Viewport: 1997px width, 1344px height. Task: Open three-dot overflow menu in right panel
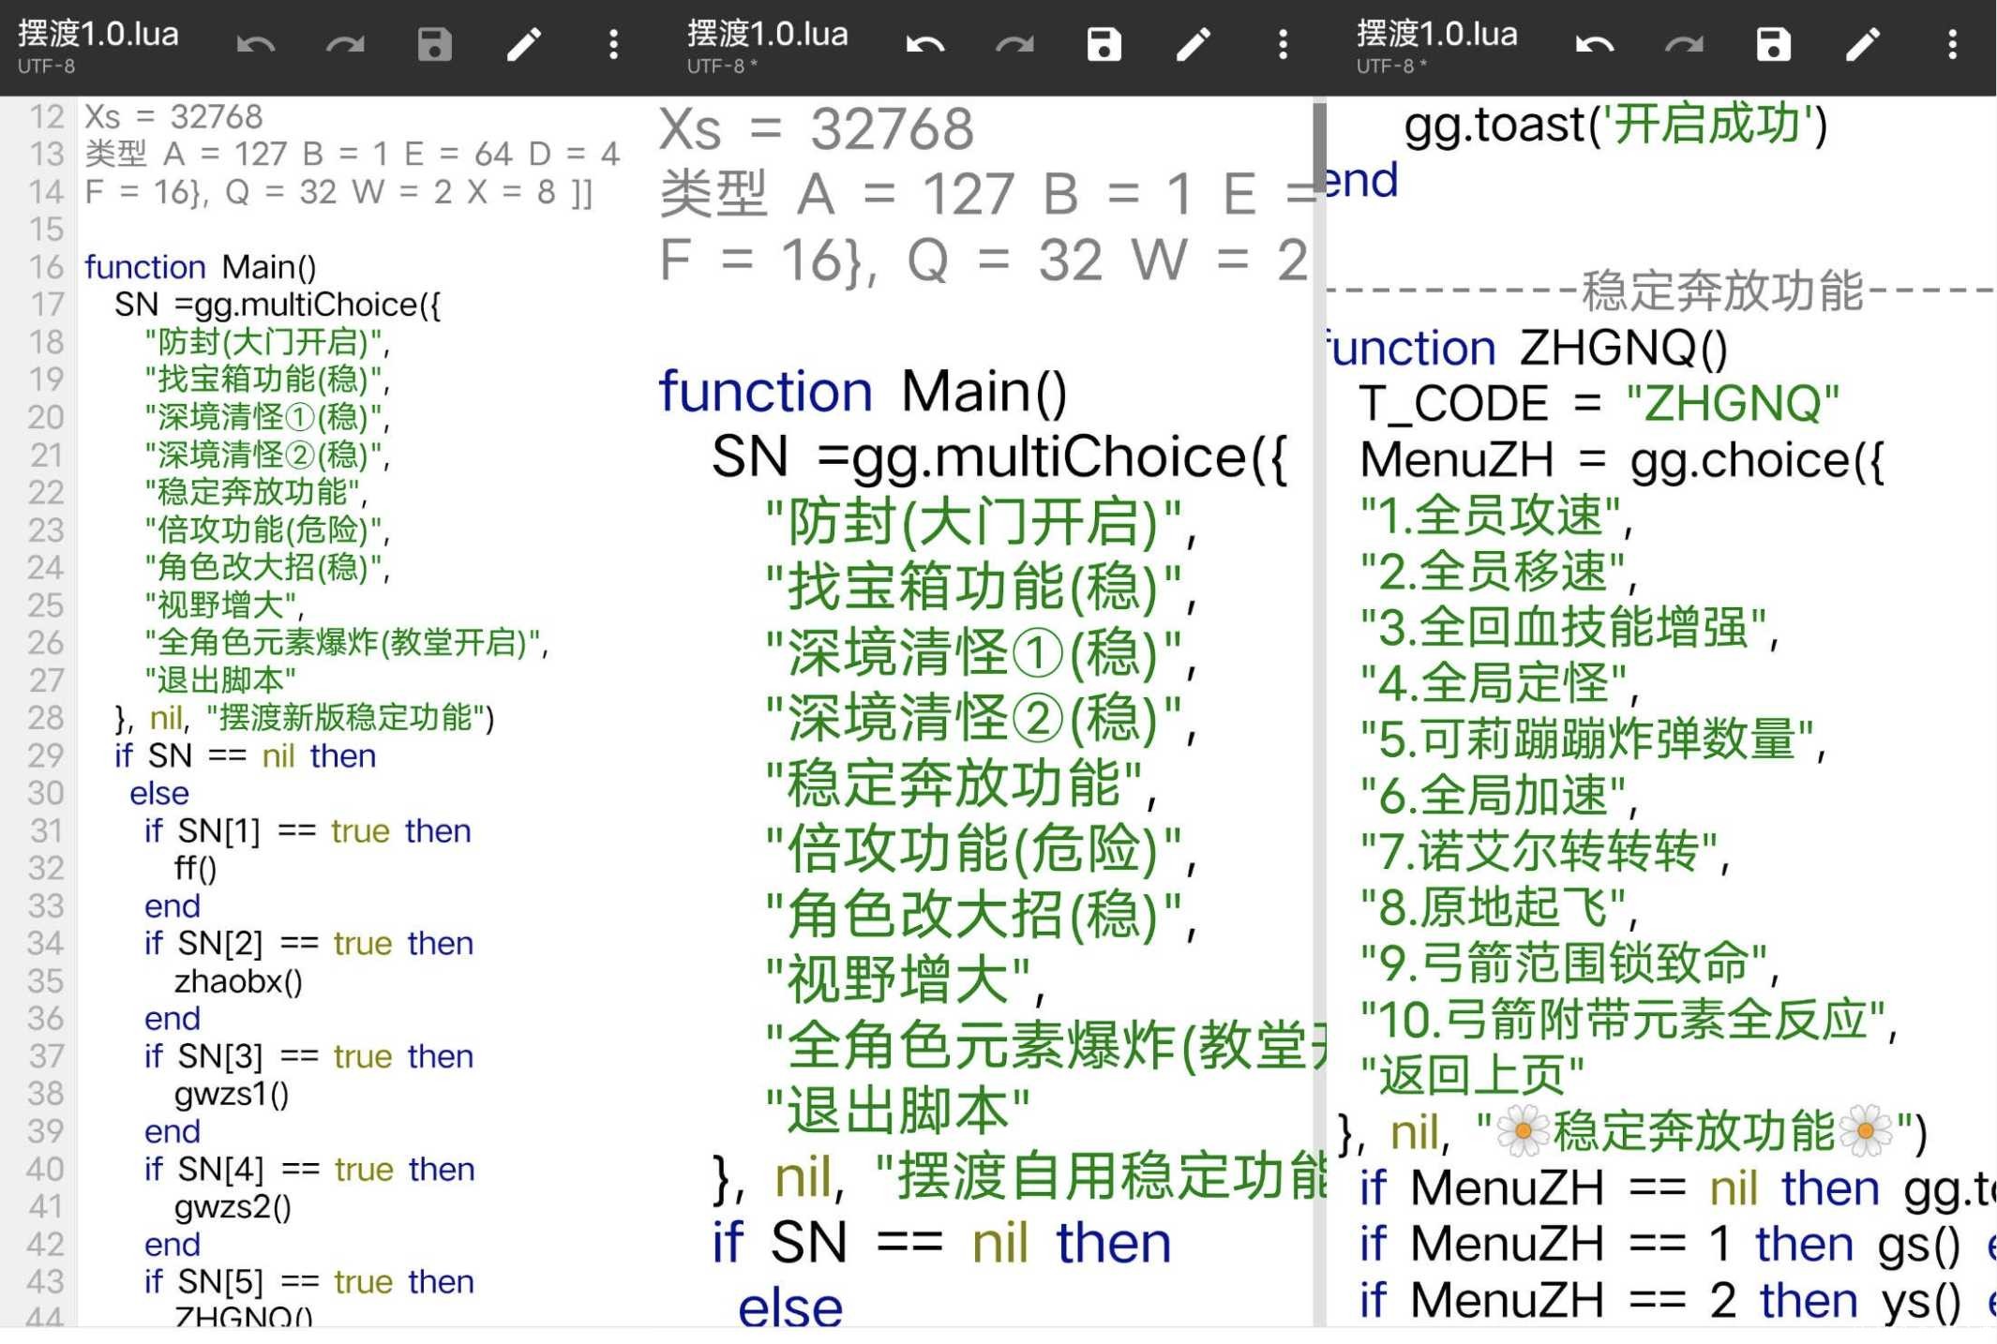pos(1952,44)
